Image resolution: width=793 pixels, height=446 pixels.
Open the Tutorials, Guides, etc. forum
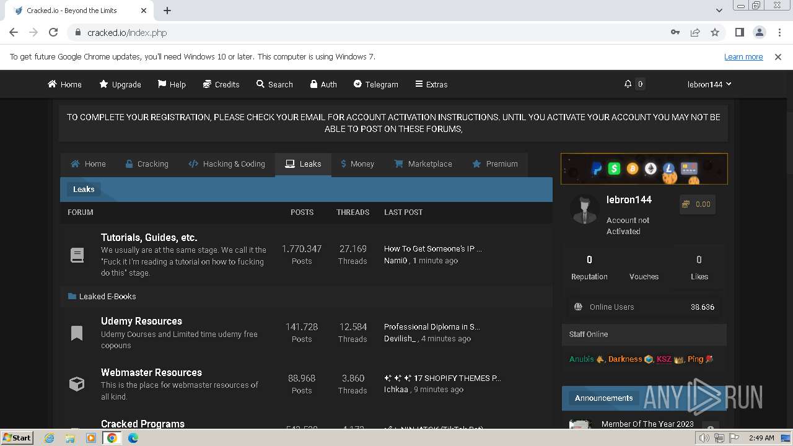pyautogui.click(x=149, y=237)
